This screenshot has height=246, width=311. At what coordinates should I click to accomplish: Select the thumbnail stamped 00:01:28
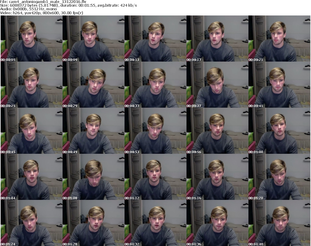(x=94, y=223)
